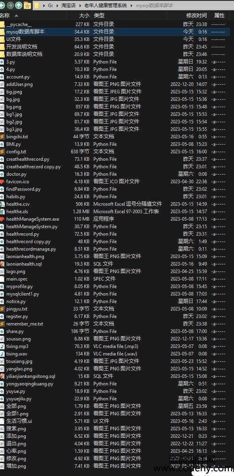Click the tixing.mp3 music note icon
234x476 pixels.
[x=2, y=346]
